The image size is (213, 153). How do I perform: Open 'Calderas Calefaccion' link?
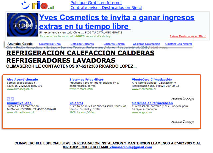click(x=146, y=44)
